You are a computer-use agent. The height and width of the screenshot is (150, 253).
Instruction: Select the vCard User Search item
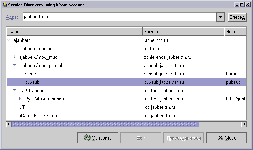[x=38, y=116]
